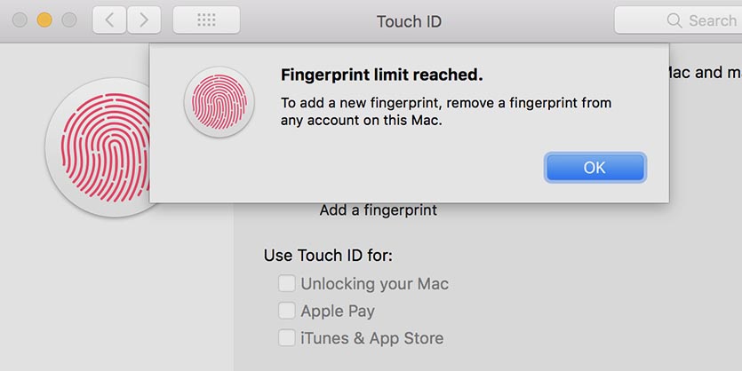This screenshot has height=371, width=742.
Task: Click the Use Touch ID for label
Action: 328,256
